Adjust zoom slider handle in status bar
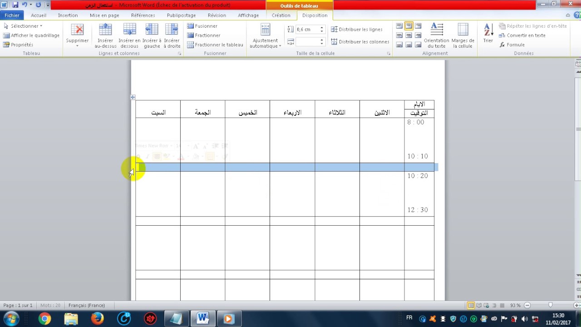The height and width of the screenshot is (327, 581). pyautogui.click(x=551, y=305)
